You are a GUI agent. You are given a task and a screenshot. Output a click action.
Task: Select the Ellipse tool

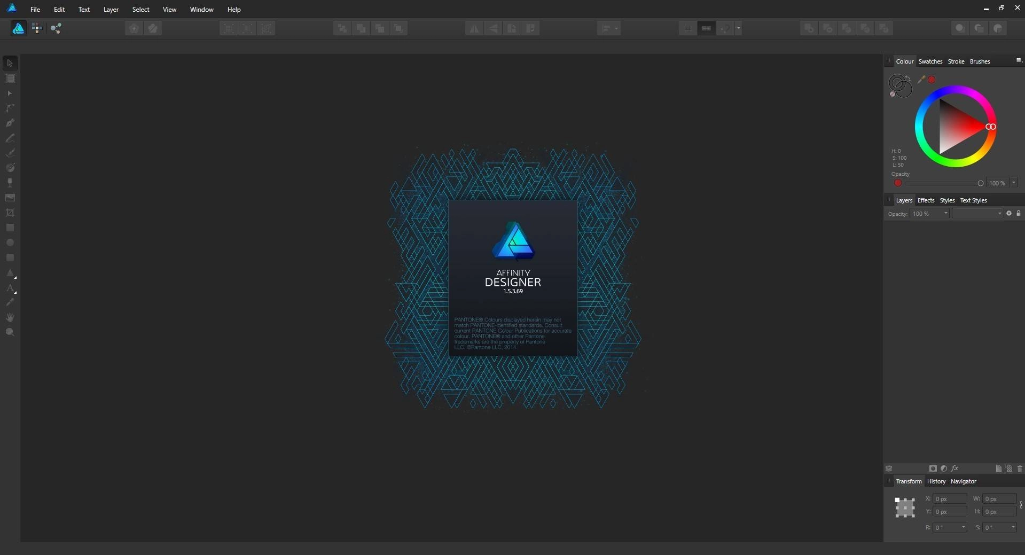coord(10,243)
